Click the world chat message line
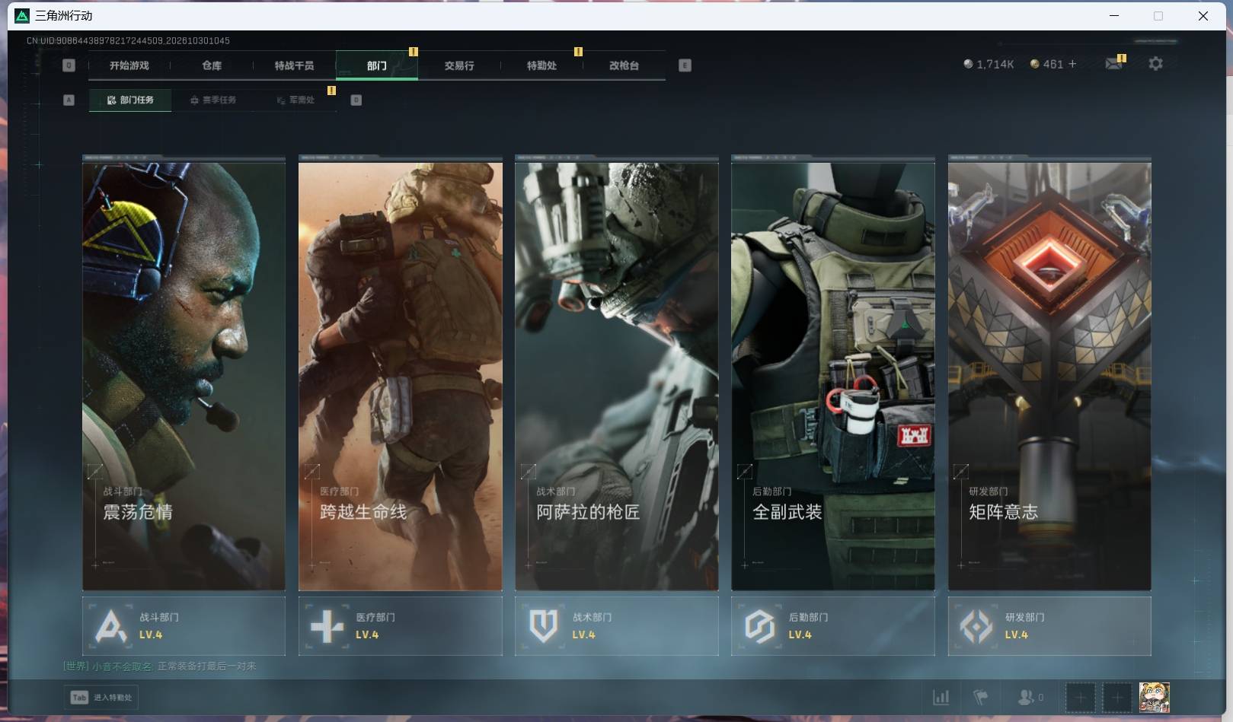Image resolution: width=1233 pixels, height=722 pixels. 160,666
